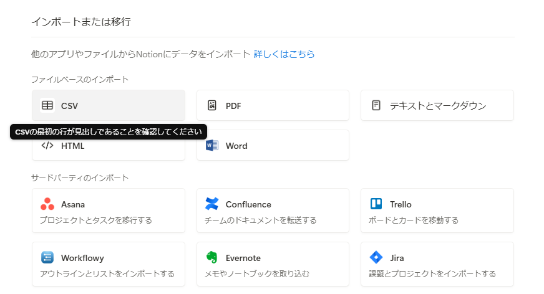Viewport: 544px width, 294px height.
Task: Click the HTML code brackets icon
Action: tap(47, 145)
